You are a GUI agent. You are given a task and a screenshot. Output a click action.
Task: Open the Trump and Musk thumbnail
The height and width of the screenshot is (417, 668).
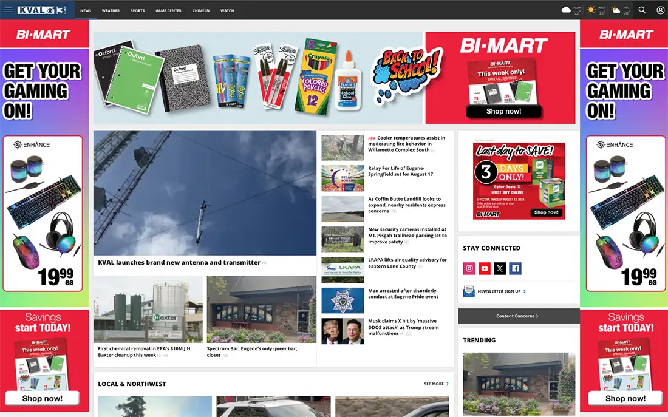[343, 331]
